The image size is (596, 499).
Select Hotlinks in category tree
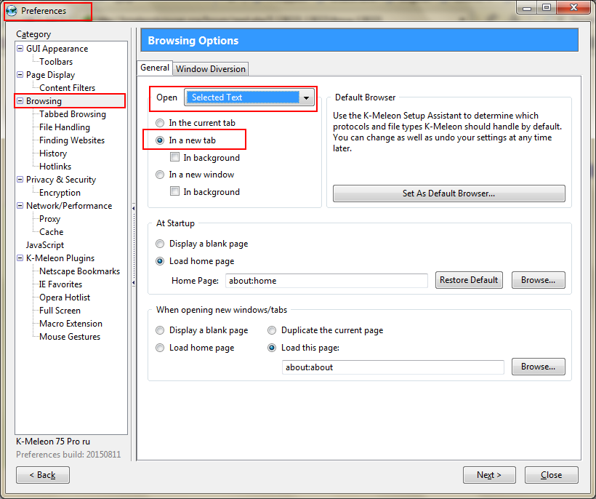coord(55,166)
